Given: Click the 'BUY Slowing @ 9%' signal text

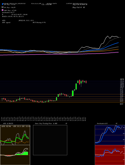Looking at the screenshot, I should coord(39,22).
